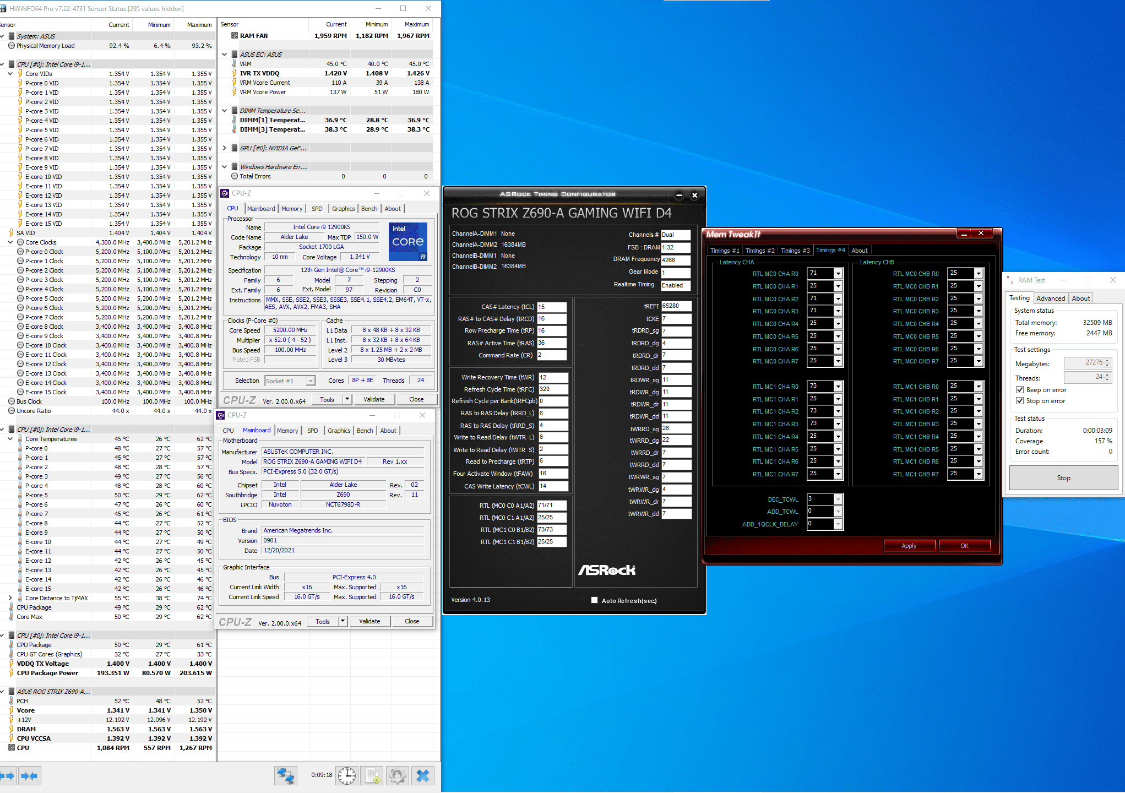Click Apply in MemTweakIt
1125x793 pixels.
[909, 546]
